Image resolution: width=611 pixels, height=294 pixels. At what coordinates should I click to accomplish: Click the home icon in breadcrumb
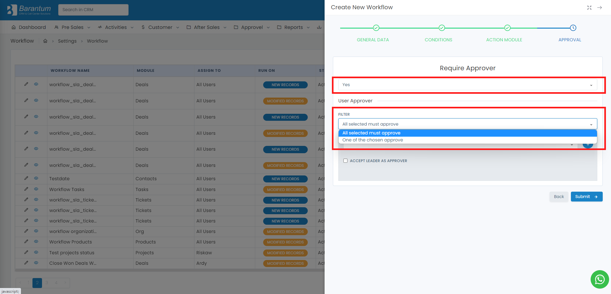coord(45,41)
